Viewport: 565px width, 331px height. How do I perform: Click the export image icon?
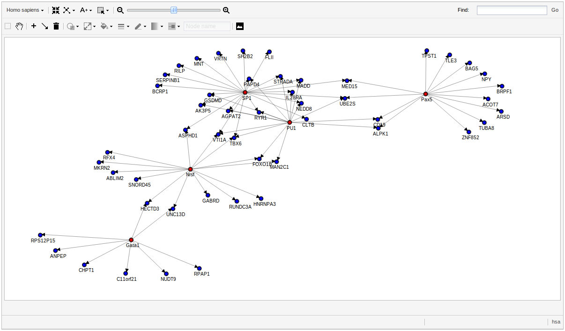pos(239,26)
